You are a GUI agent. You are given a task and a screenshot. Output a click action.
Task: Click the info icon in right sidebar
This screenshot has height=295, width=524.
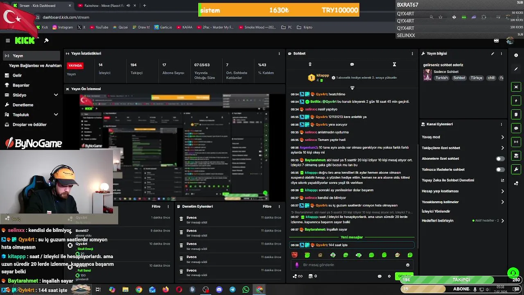(x=516, y=55)
